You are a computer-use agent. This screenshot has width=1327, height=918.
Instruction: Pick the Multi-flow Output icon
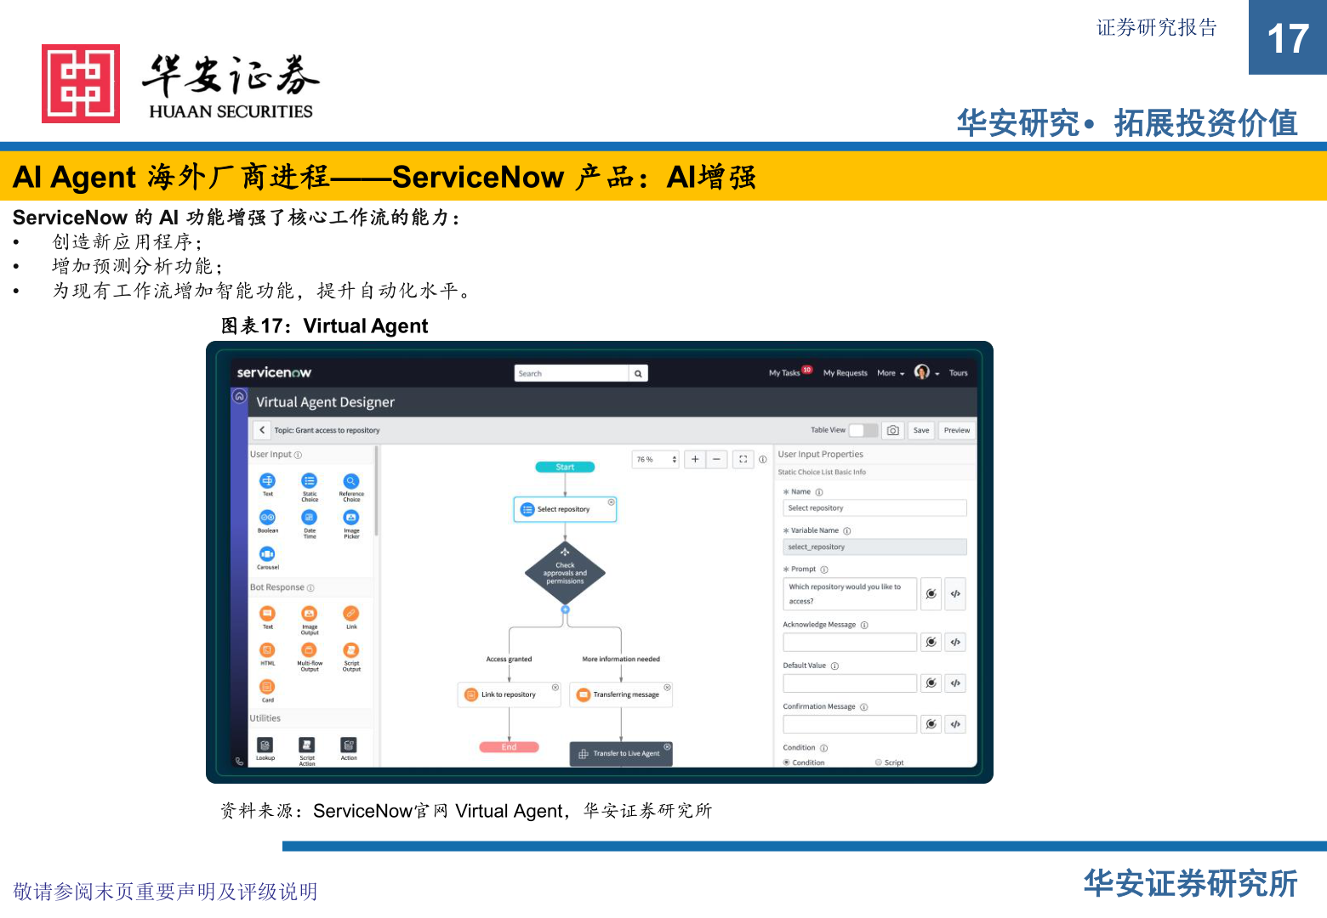point(310,650)
